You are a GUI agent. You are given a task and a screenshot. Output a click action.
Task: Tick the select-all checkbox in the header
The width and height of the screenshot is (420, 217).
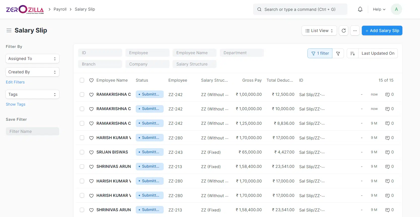click(82, 80)
